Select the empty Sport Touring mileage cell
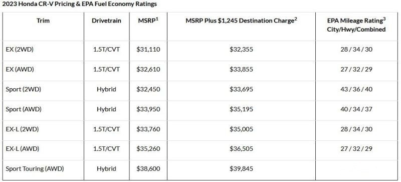Image resolution: width=401 pixels, height=182 pixels. [x=357, y=170]
